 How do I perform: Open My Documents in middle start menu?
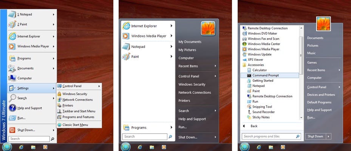tap(190, 42)
